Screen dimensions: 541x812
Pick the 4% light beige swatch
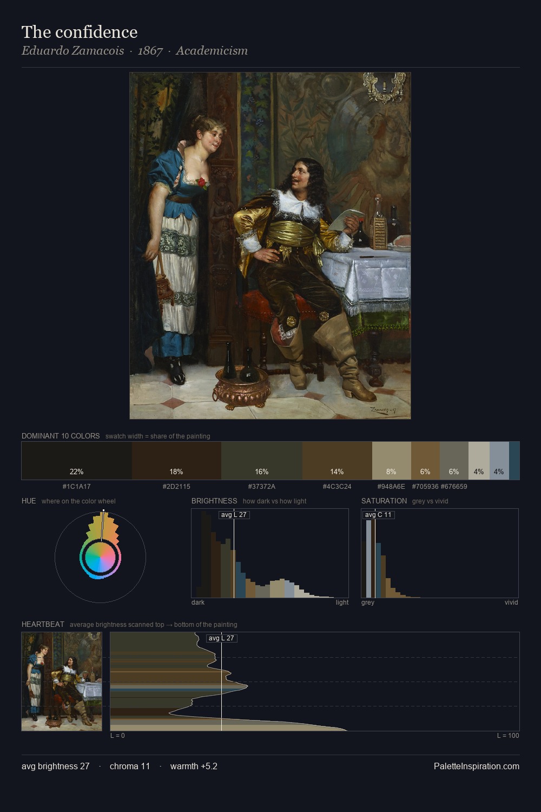479,461
